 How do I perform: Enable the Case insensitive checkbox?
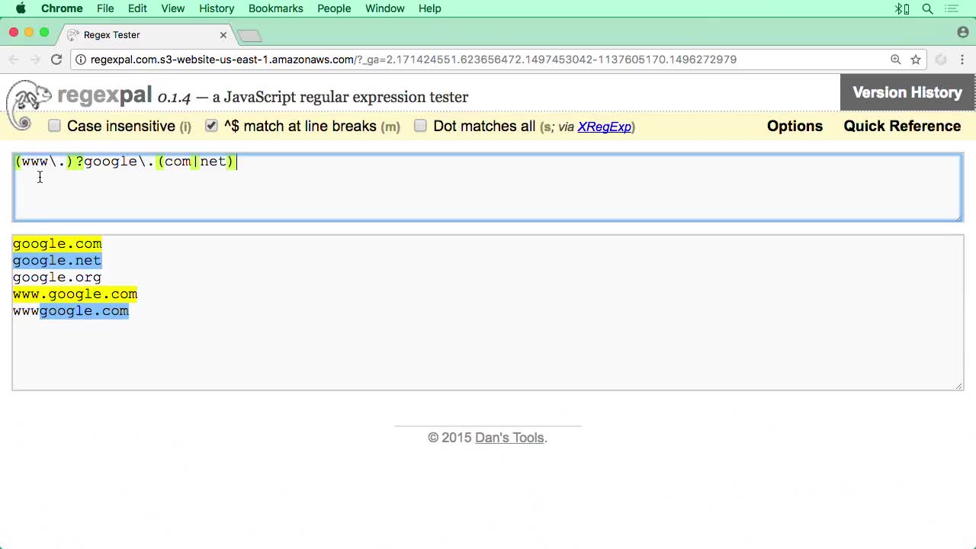pos(54,126)
